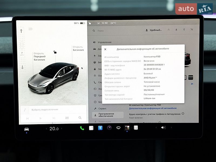This screenshot has width=216, height=162.
Task: Tap the no-signal connectivity icon in header
Action: [192, 29]
